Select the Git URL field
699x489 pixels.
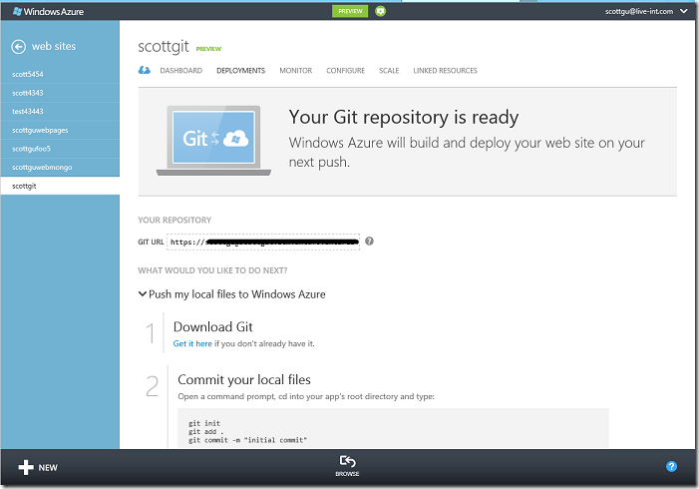pos(263,242)
